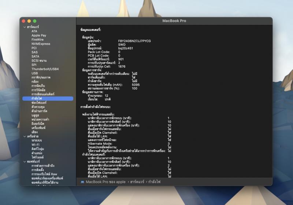Select ดิสก์โวลุ่ม in the sidebar
Viewport: 293px width, 205px height.
click(38, 149)
